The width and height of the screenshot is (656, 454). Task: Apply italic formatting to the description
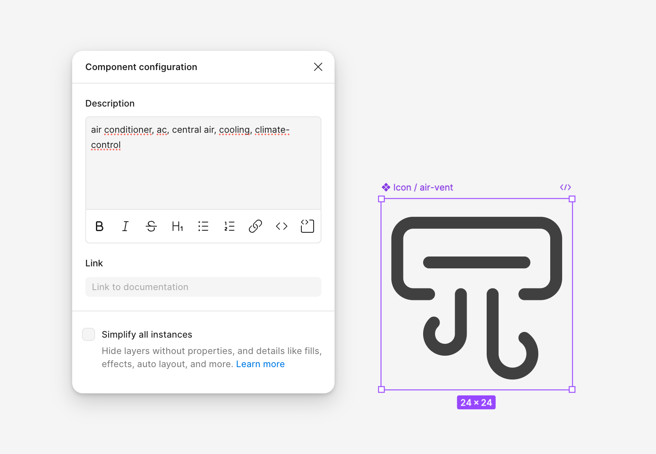125,226
